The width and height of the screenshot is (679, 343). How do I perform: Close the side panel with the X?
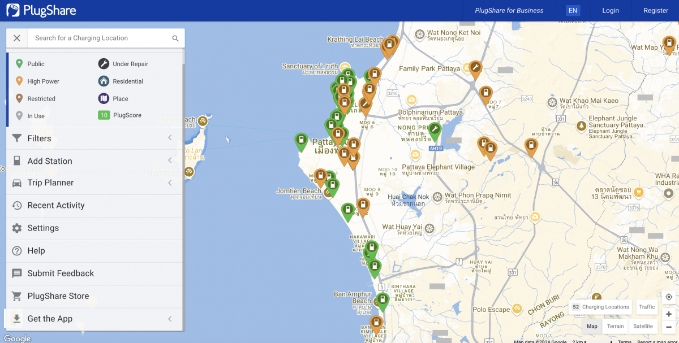point(17,38)
